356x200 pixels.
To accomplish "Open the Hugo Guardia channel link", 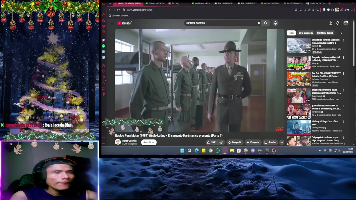I will point(129,141).
